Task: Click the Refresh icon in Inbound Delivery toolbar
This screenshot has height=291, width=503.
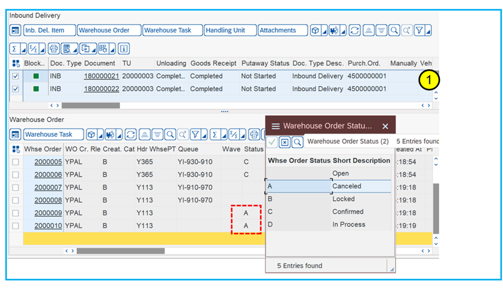Action: pos(355,31)
